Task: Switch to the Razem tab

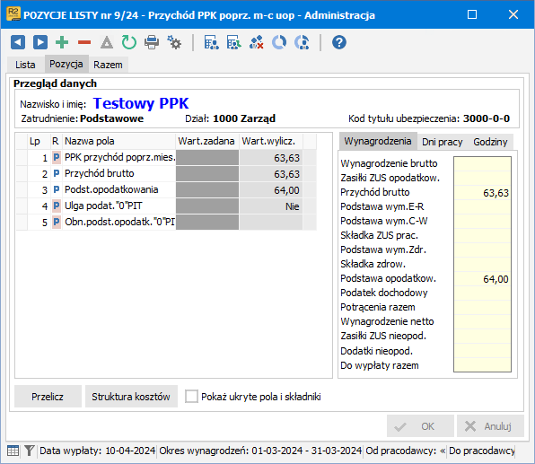Action: pos(108,65)
